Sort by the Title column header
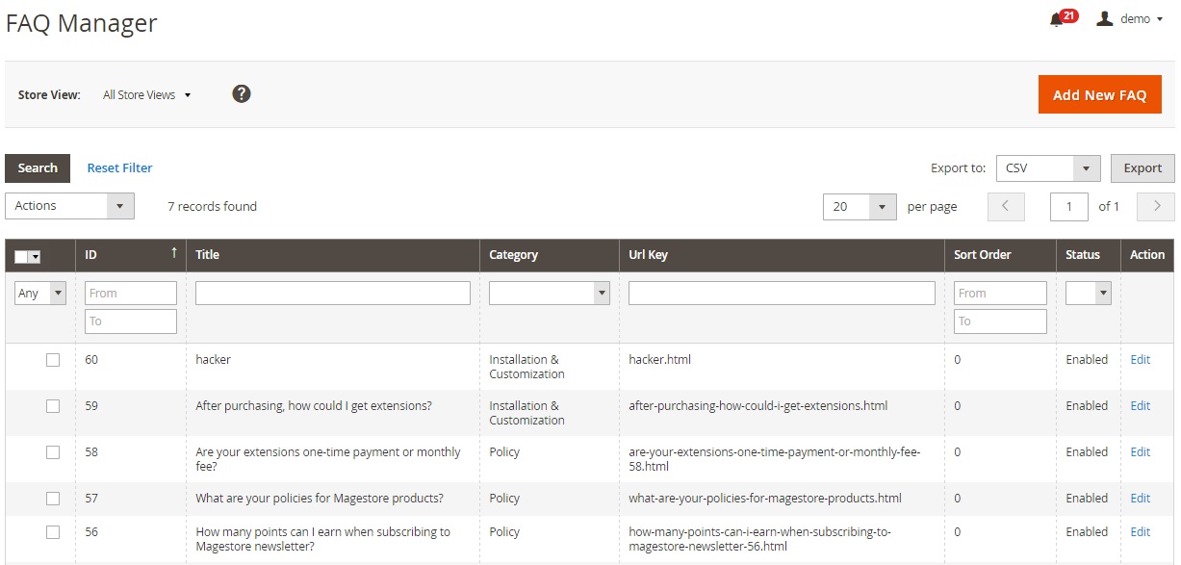This screenshot has width=1181, height=565. coord(208,255)
